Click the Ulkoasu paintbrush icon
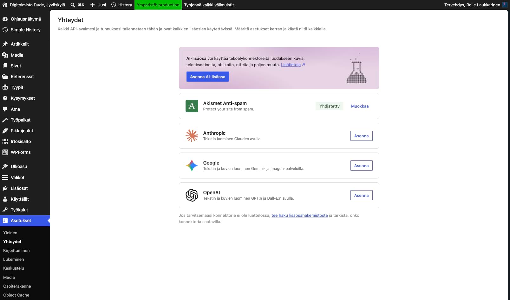Image resolution: width=510 pixels, height=300 pixels. coord(5,166)
